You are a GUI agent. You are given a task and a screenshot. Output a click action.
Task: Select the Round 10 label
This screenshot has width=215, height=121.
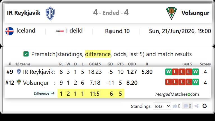tap(117, 31)
